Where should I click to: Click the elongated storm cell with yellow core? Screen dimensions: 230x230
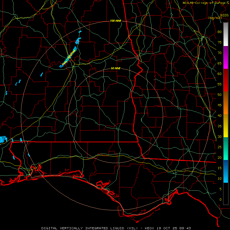pyautogui.click(x=68, y=57)
